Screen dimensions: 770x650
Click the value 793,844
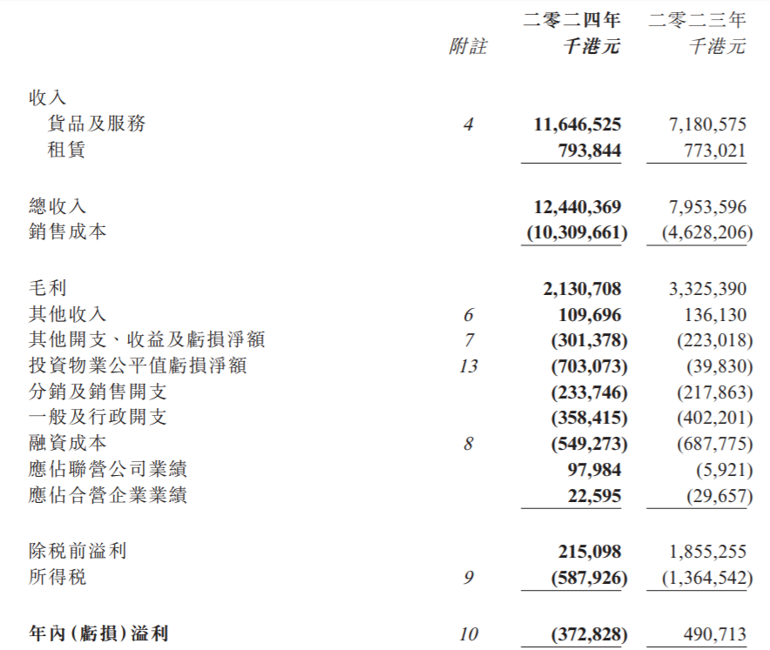[590, 151]
